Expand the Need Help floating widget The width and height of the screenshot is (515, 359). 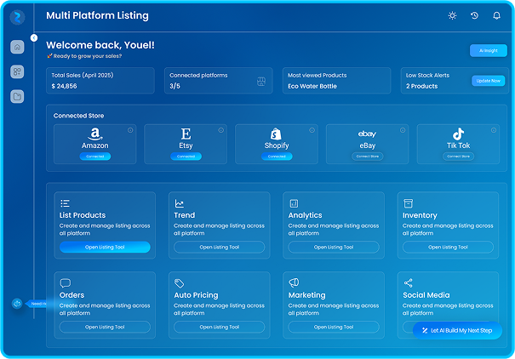click(17, 304)
